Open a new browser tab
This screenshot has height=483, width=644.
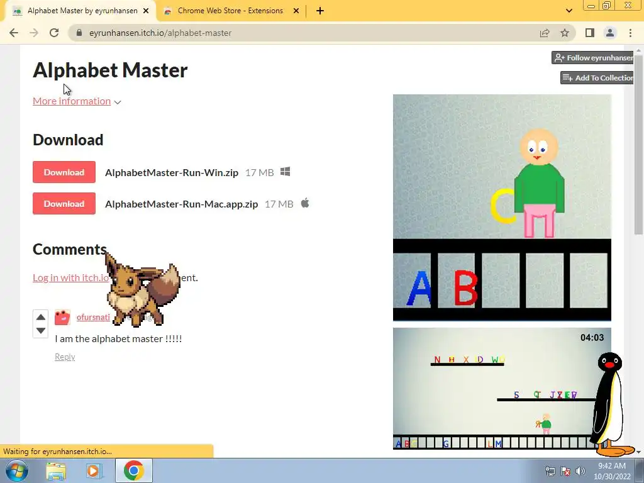coord(320,11)
